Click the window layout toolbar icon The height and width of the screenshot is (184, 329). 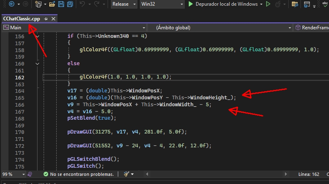(x=307, y=4)
